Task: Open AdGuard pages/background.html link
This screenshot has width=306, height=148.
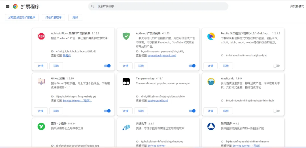Action: pos(162,56)
